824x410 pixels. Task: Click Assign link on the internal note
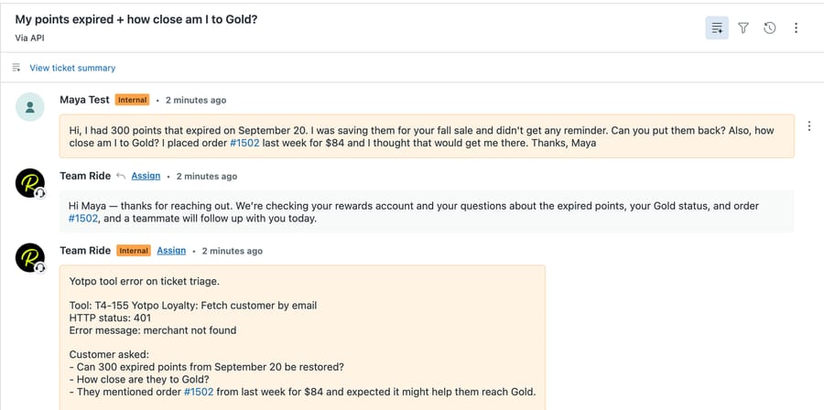[171, 251]
